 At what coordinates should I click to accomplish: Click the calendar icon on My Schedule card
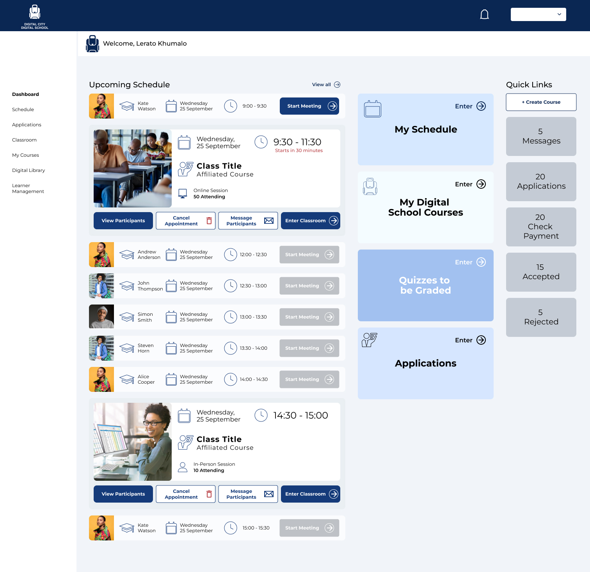point(372,109)
